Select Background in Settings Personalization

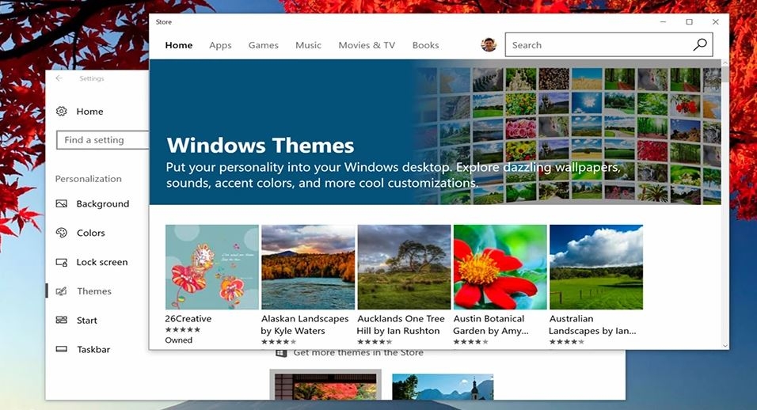click(x=103, y=203)
